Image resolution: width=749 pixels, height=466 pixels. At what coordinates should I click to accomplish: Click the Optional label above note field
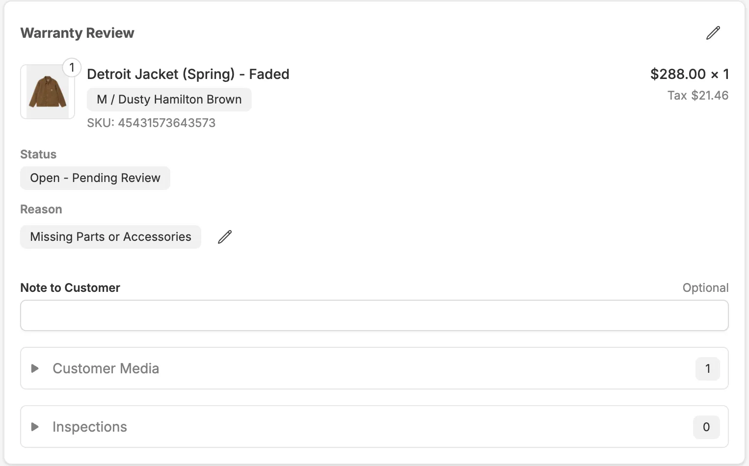click(705, 288)
